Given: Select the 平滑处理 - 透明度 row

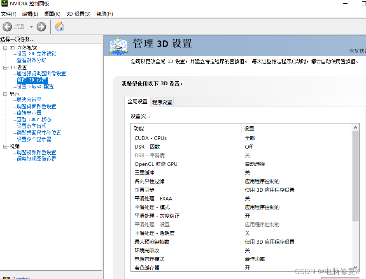Looking at the screenshot, I should (242, 233).
